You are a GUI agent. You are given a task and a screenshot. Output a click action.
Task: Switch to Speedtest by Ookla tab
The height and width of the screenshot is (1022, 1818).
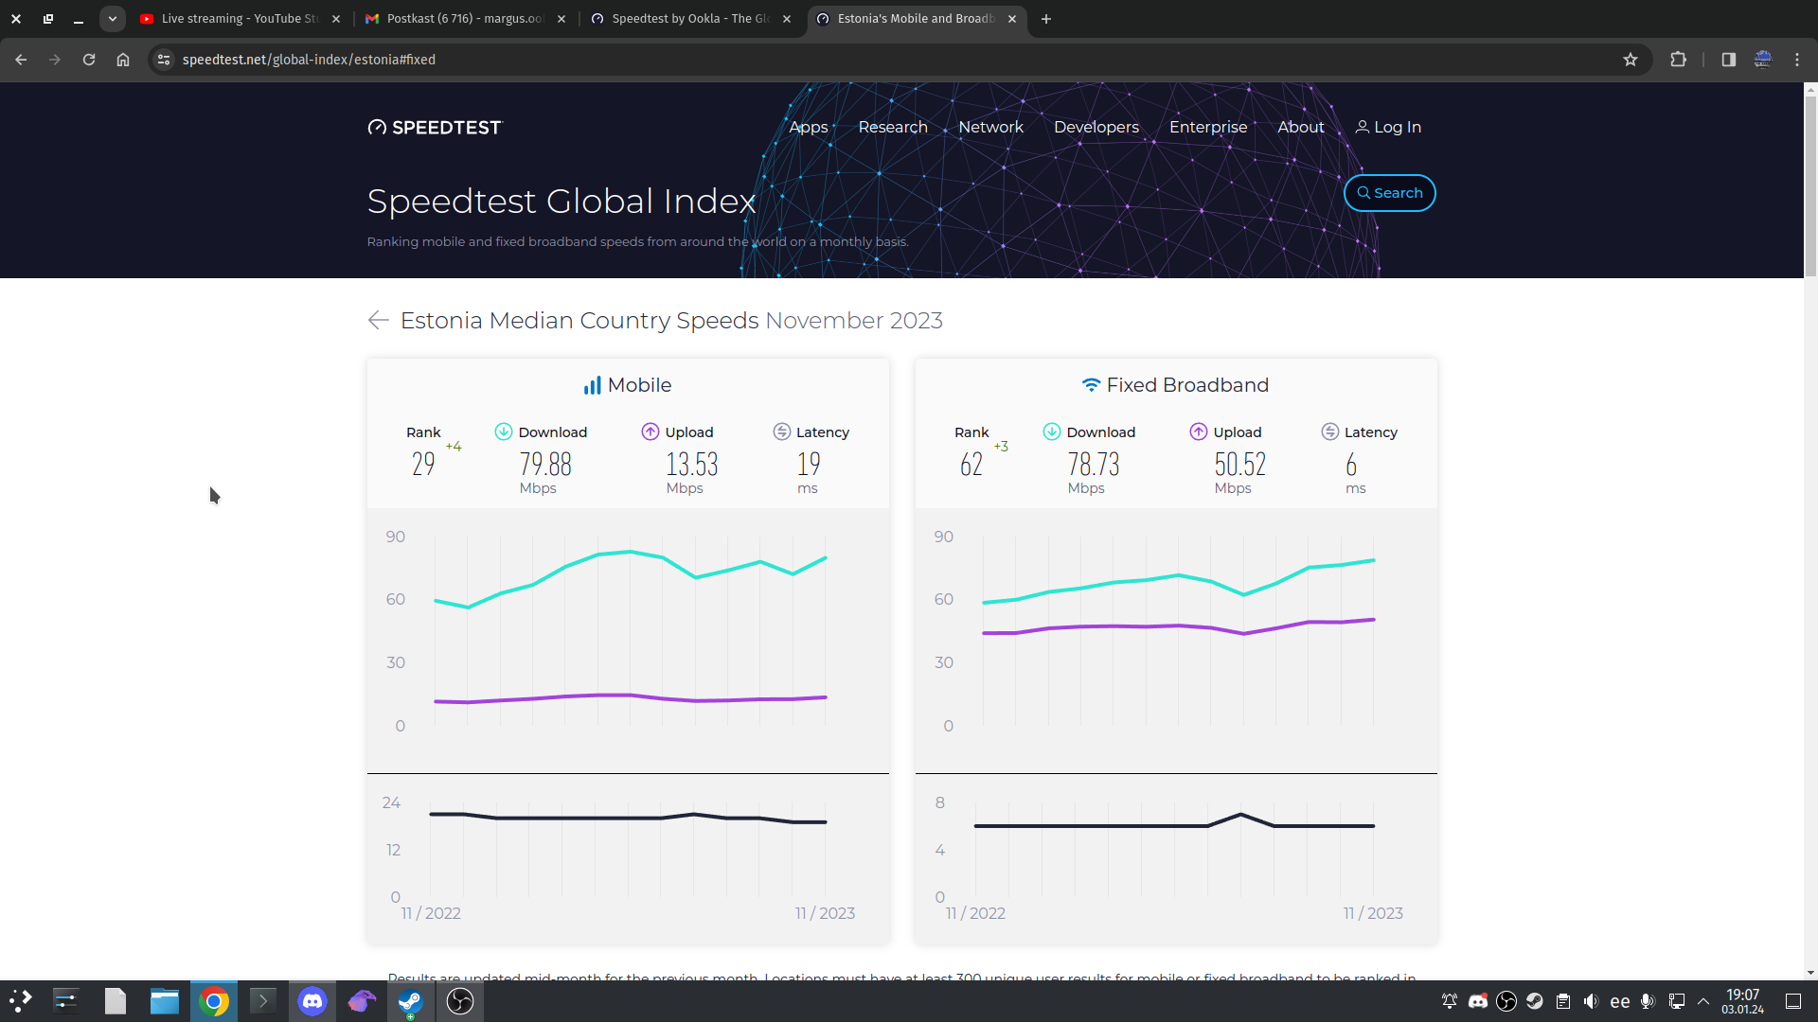[690, 19]
